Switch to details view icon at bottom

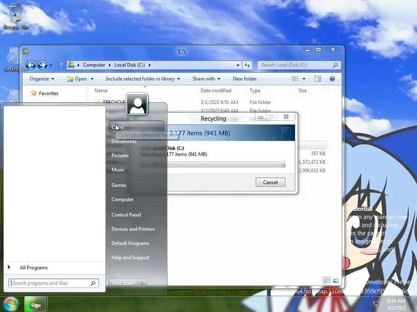(x=327, y=281)
